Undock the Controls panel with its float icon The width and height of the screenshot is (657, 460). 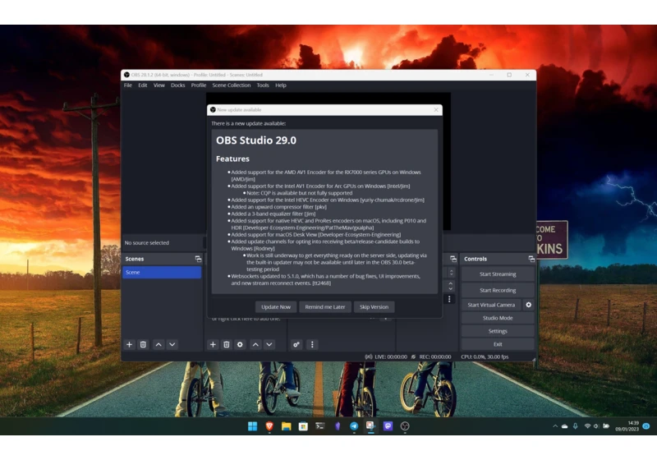coord(531,259)
